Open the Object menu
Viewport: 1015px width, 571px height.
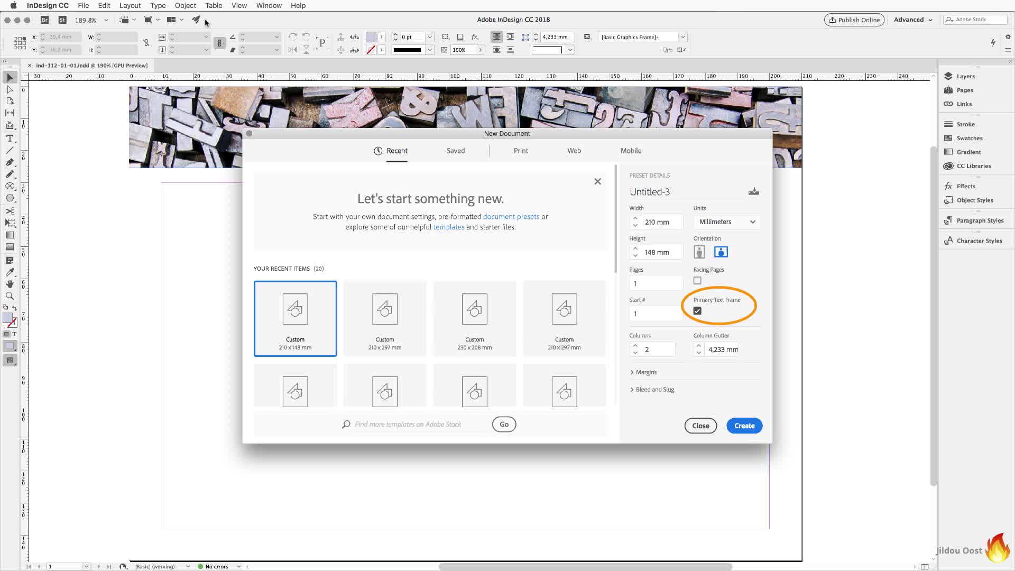click(185, 5)
